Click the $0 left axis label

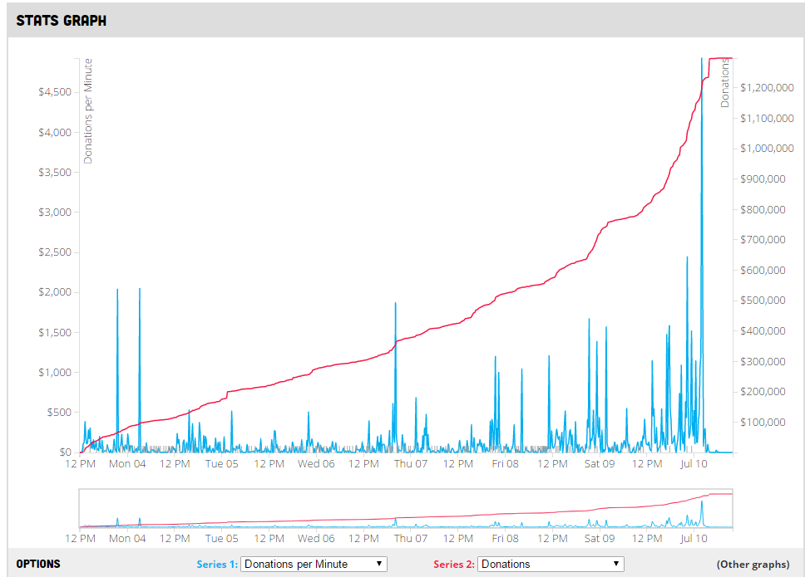point(65,452)
